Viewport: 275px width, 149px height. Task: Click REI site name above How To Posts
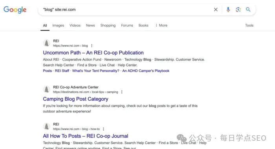56,124
